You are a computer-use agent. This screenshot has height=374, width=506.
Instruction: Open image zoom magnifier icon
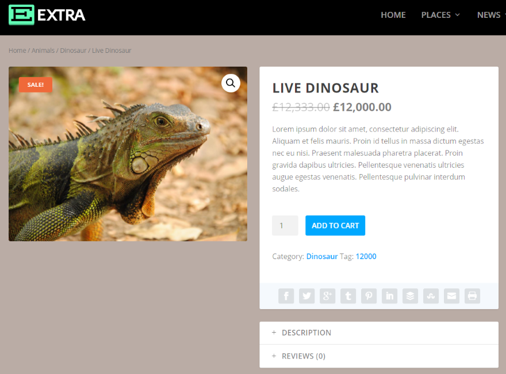pyautogui.click(x=231, y=83)
